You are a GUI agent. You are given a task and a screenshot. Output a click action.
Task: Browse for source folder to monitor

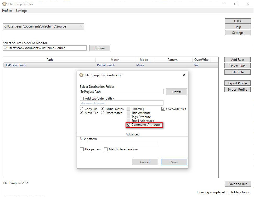[x=100, y=48]
